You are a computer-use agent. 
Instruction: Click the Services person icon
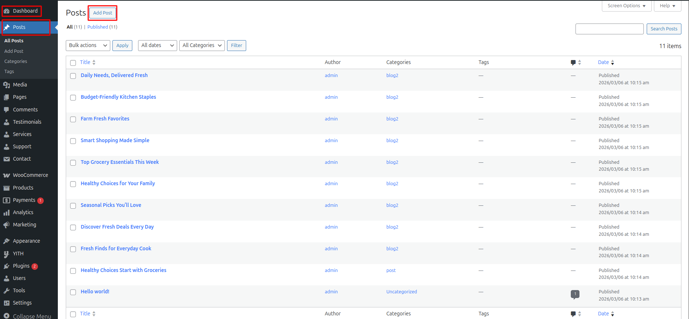pos(7,135)
